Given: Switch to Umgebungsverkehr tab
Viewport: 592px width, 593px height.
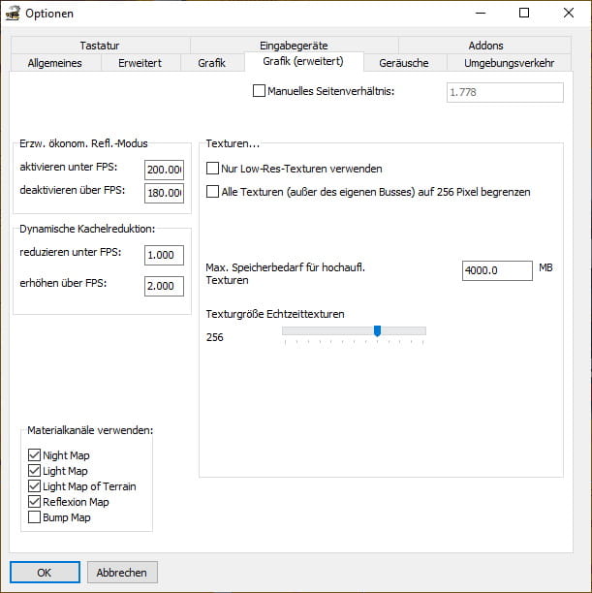Looking at the screenshot, I should (509, 63).
